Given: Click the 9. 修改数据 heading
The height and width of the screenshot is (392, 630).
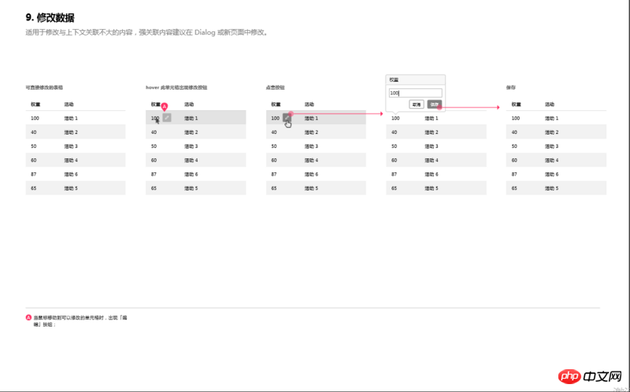Looking at the screenshot, I should point(50,17).
